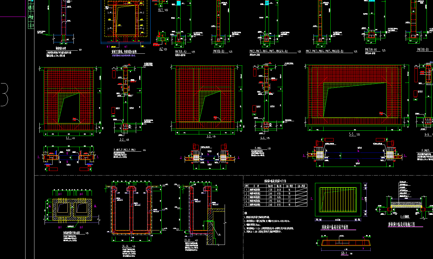
Task: Click the table cell "2.30" in row 1
Action: tap(270, 190)
